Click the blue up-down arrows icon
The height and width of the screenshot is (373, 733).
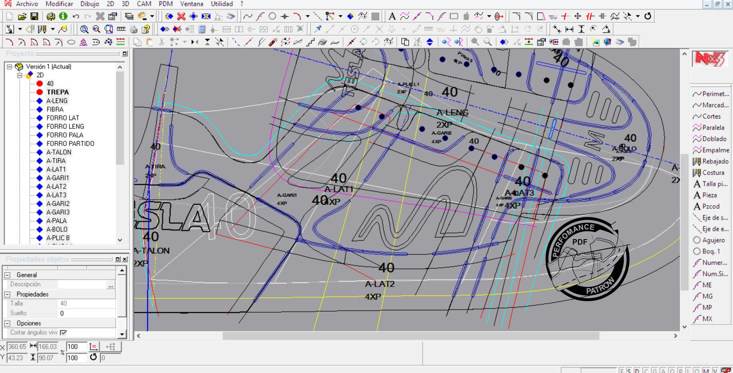[x=430, y=42]
